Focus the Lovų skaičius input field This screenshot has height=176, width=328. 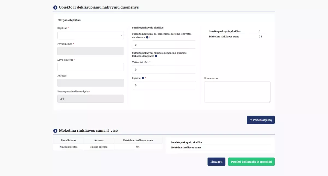click(x=90, y=67)
